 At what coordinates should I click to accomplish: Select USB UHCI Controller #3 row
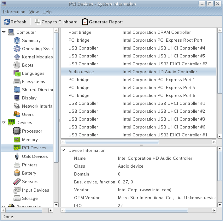pos(138,119)
